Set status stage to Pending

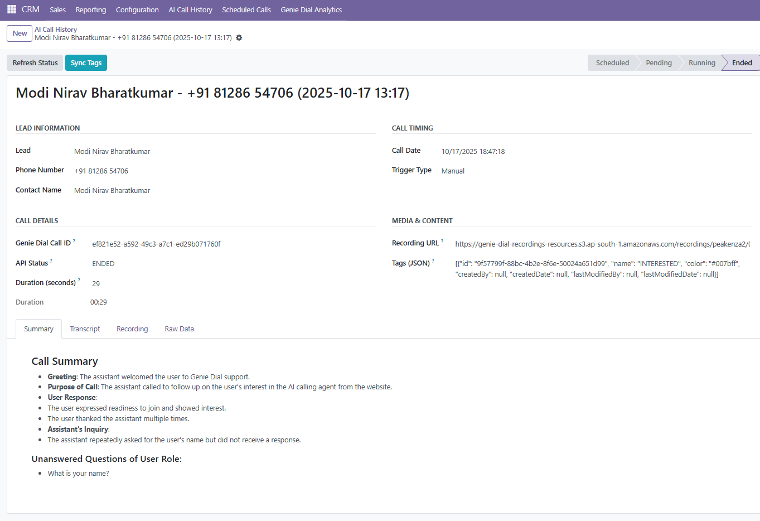[659, 63]
